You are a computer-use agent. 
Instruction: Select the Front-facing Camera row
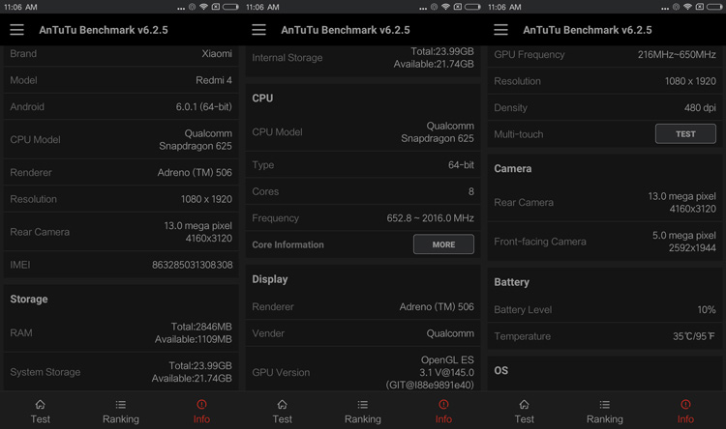click(605, 242)
